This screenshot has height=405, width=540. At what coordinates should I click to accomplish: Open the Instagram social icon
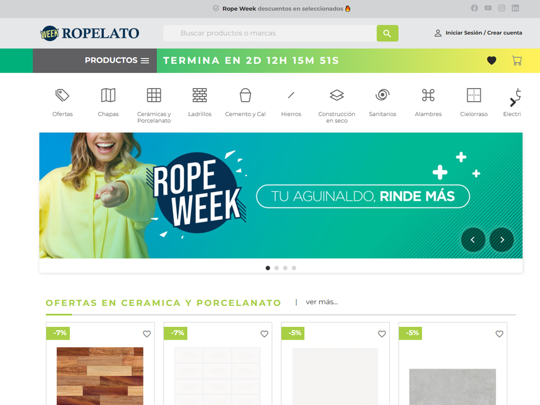pos(502,8)
